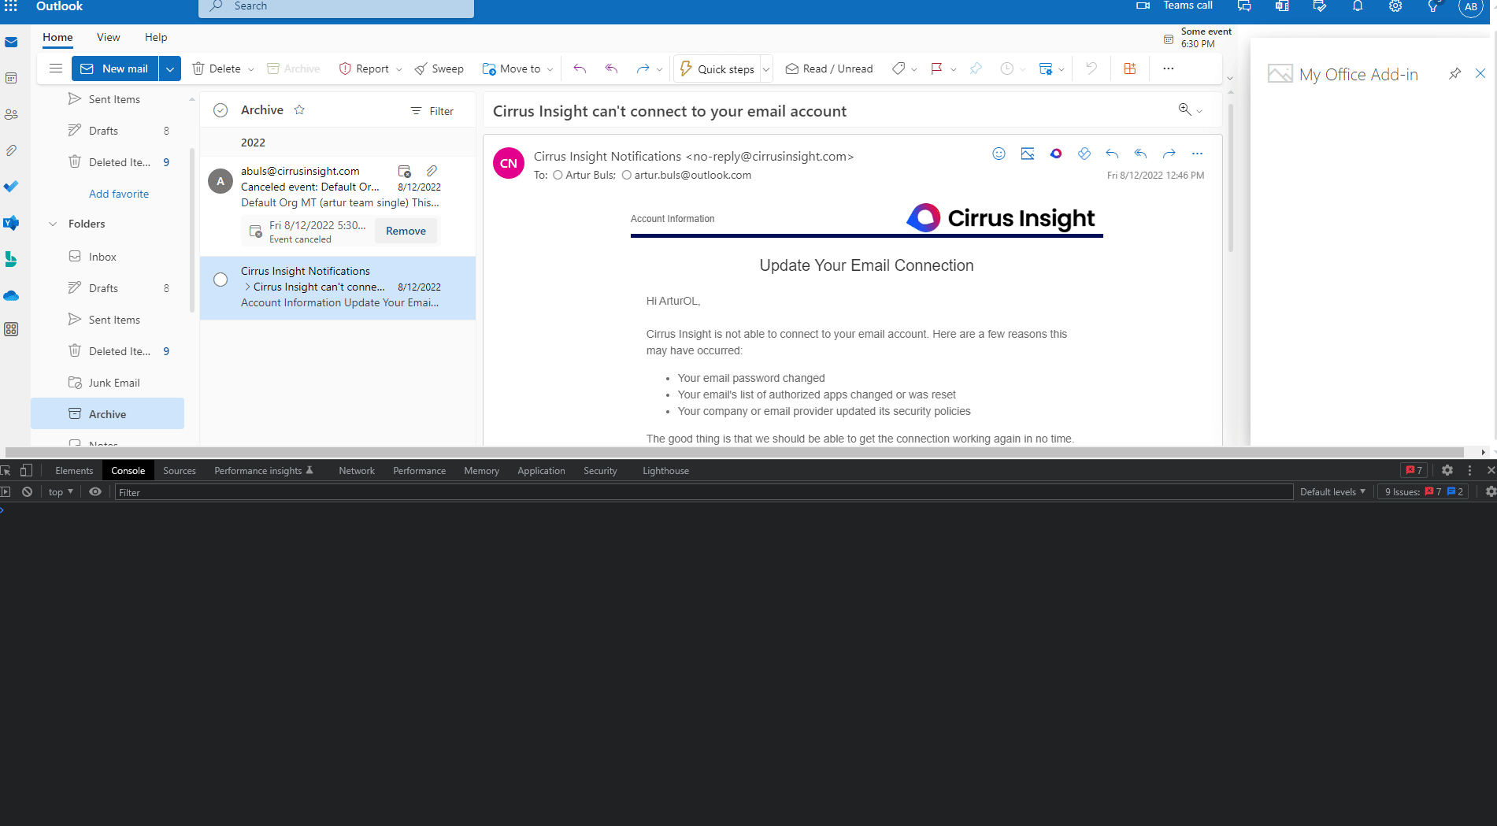Open the DevTools Elements tab

(x=74, y=470)
